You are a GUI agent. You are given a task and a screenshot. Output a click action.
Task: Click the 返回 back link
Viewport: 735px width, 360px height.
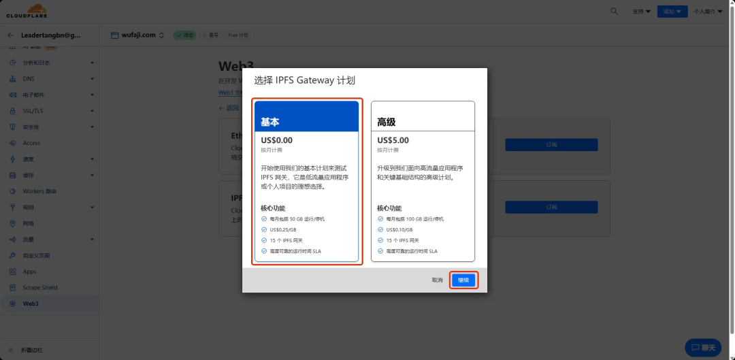click(x=229, y=108)
